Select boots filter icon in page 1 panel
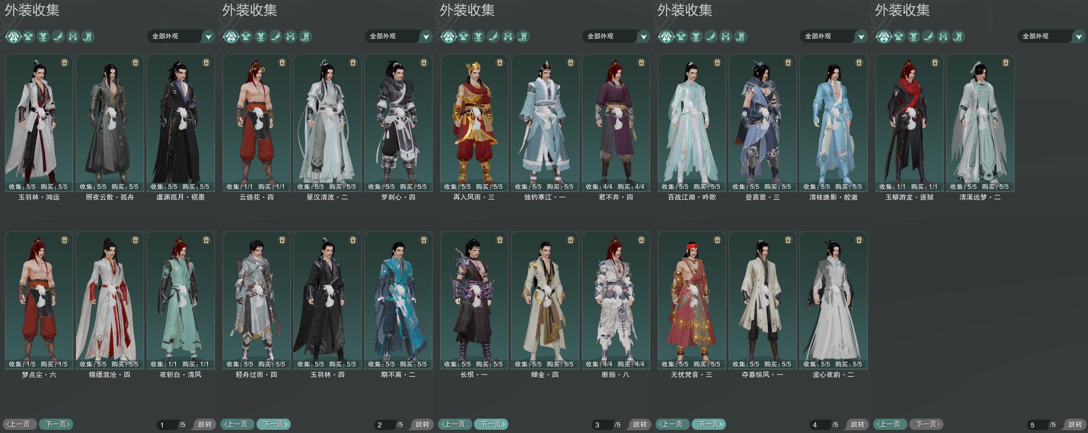 pos(58,36)
